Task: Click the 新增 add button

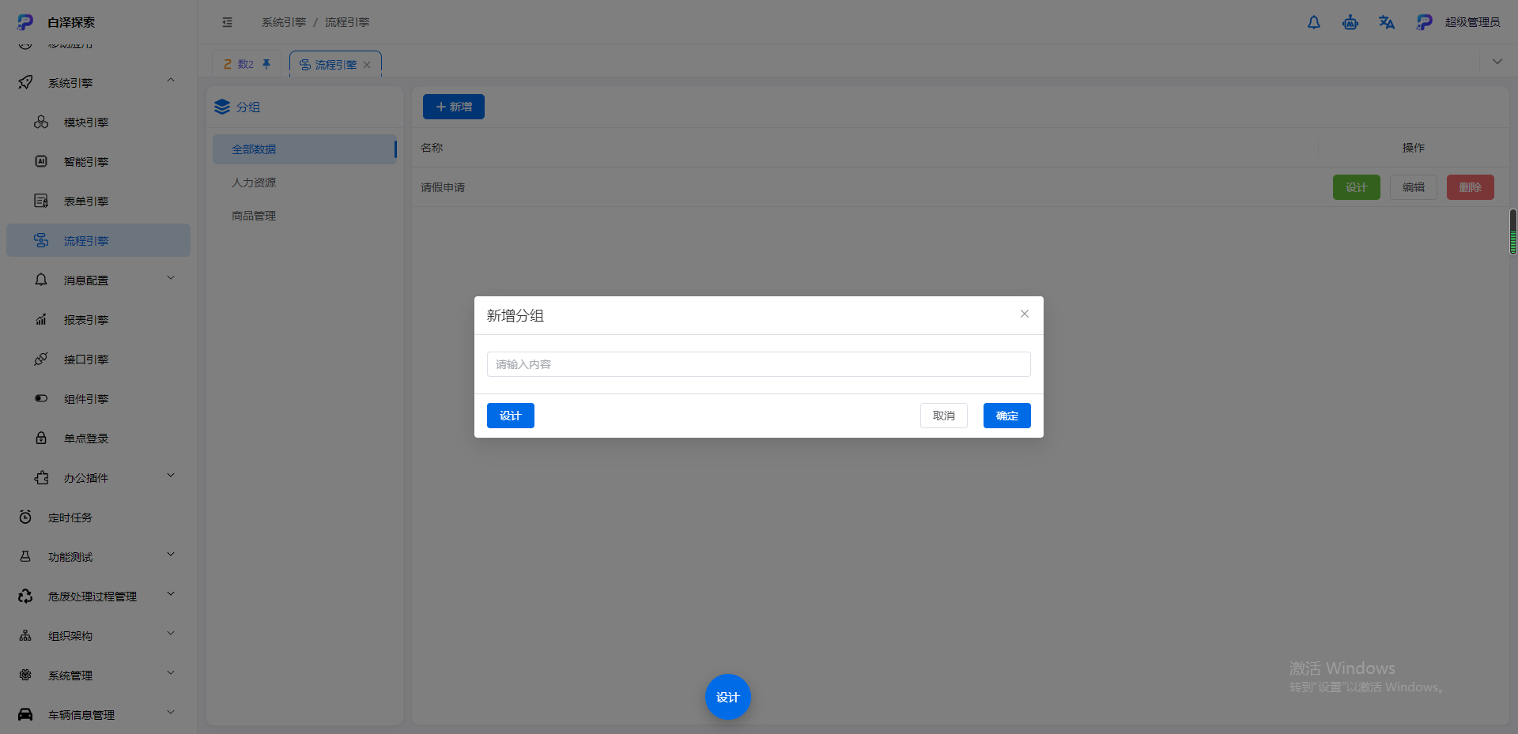Action: click(454, 107)
